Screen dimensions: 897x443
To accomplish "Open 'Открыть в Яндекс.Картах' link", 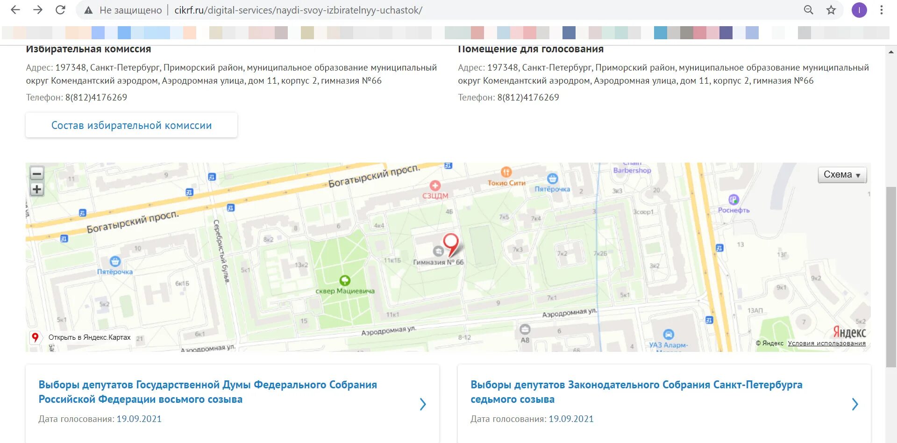I will point(89,337).
